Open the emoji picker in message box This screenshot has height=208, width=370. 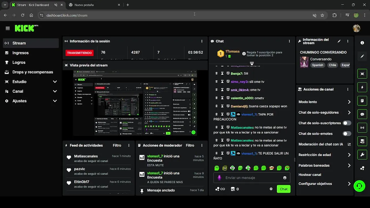pos(285,178)
